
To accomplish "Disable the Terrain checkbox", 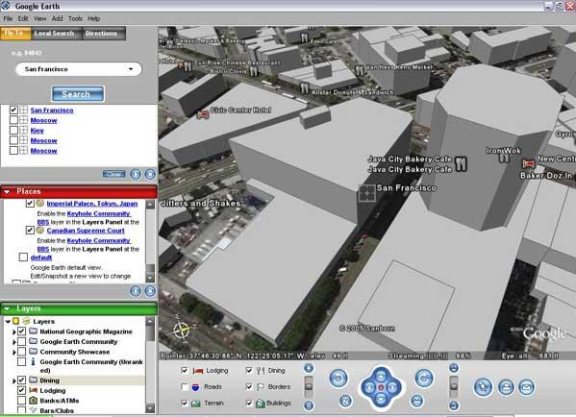I will [185, 403].
